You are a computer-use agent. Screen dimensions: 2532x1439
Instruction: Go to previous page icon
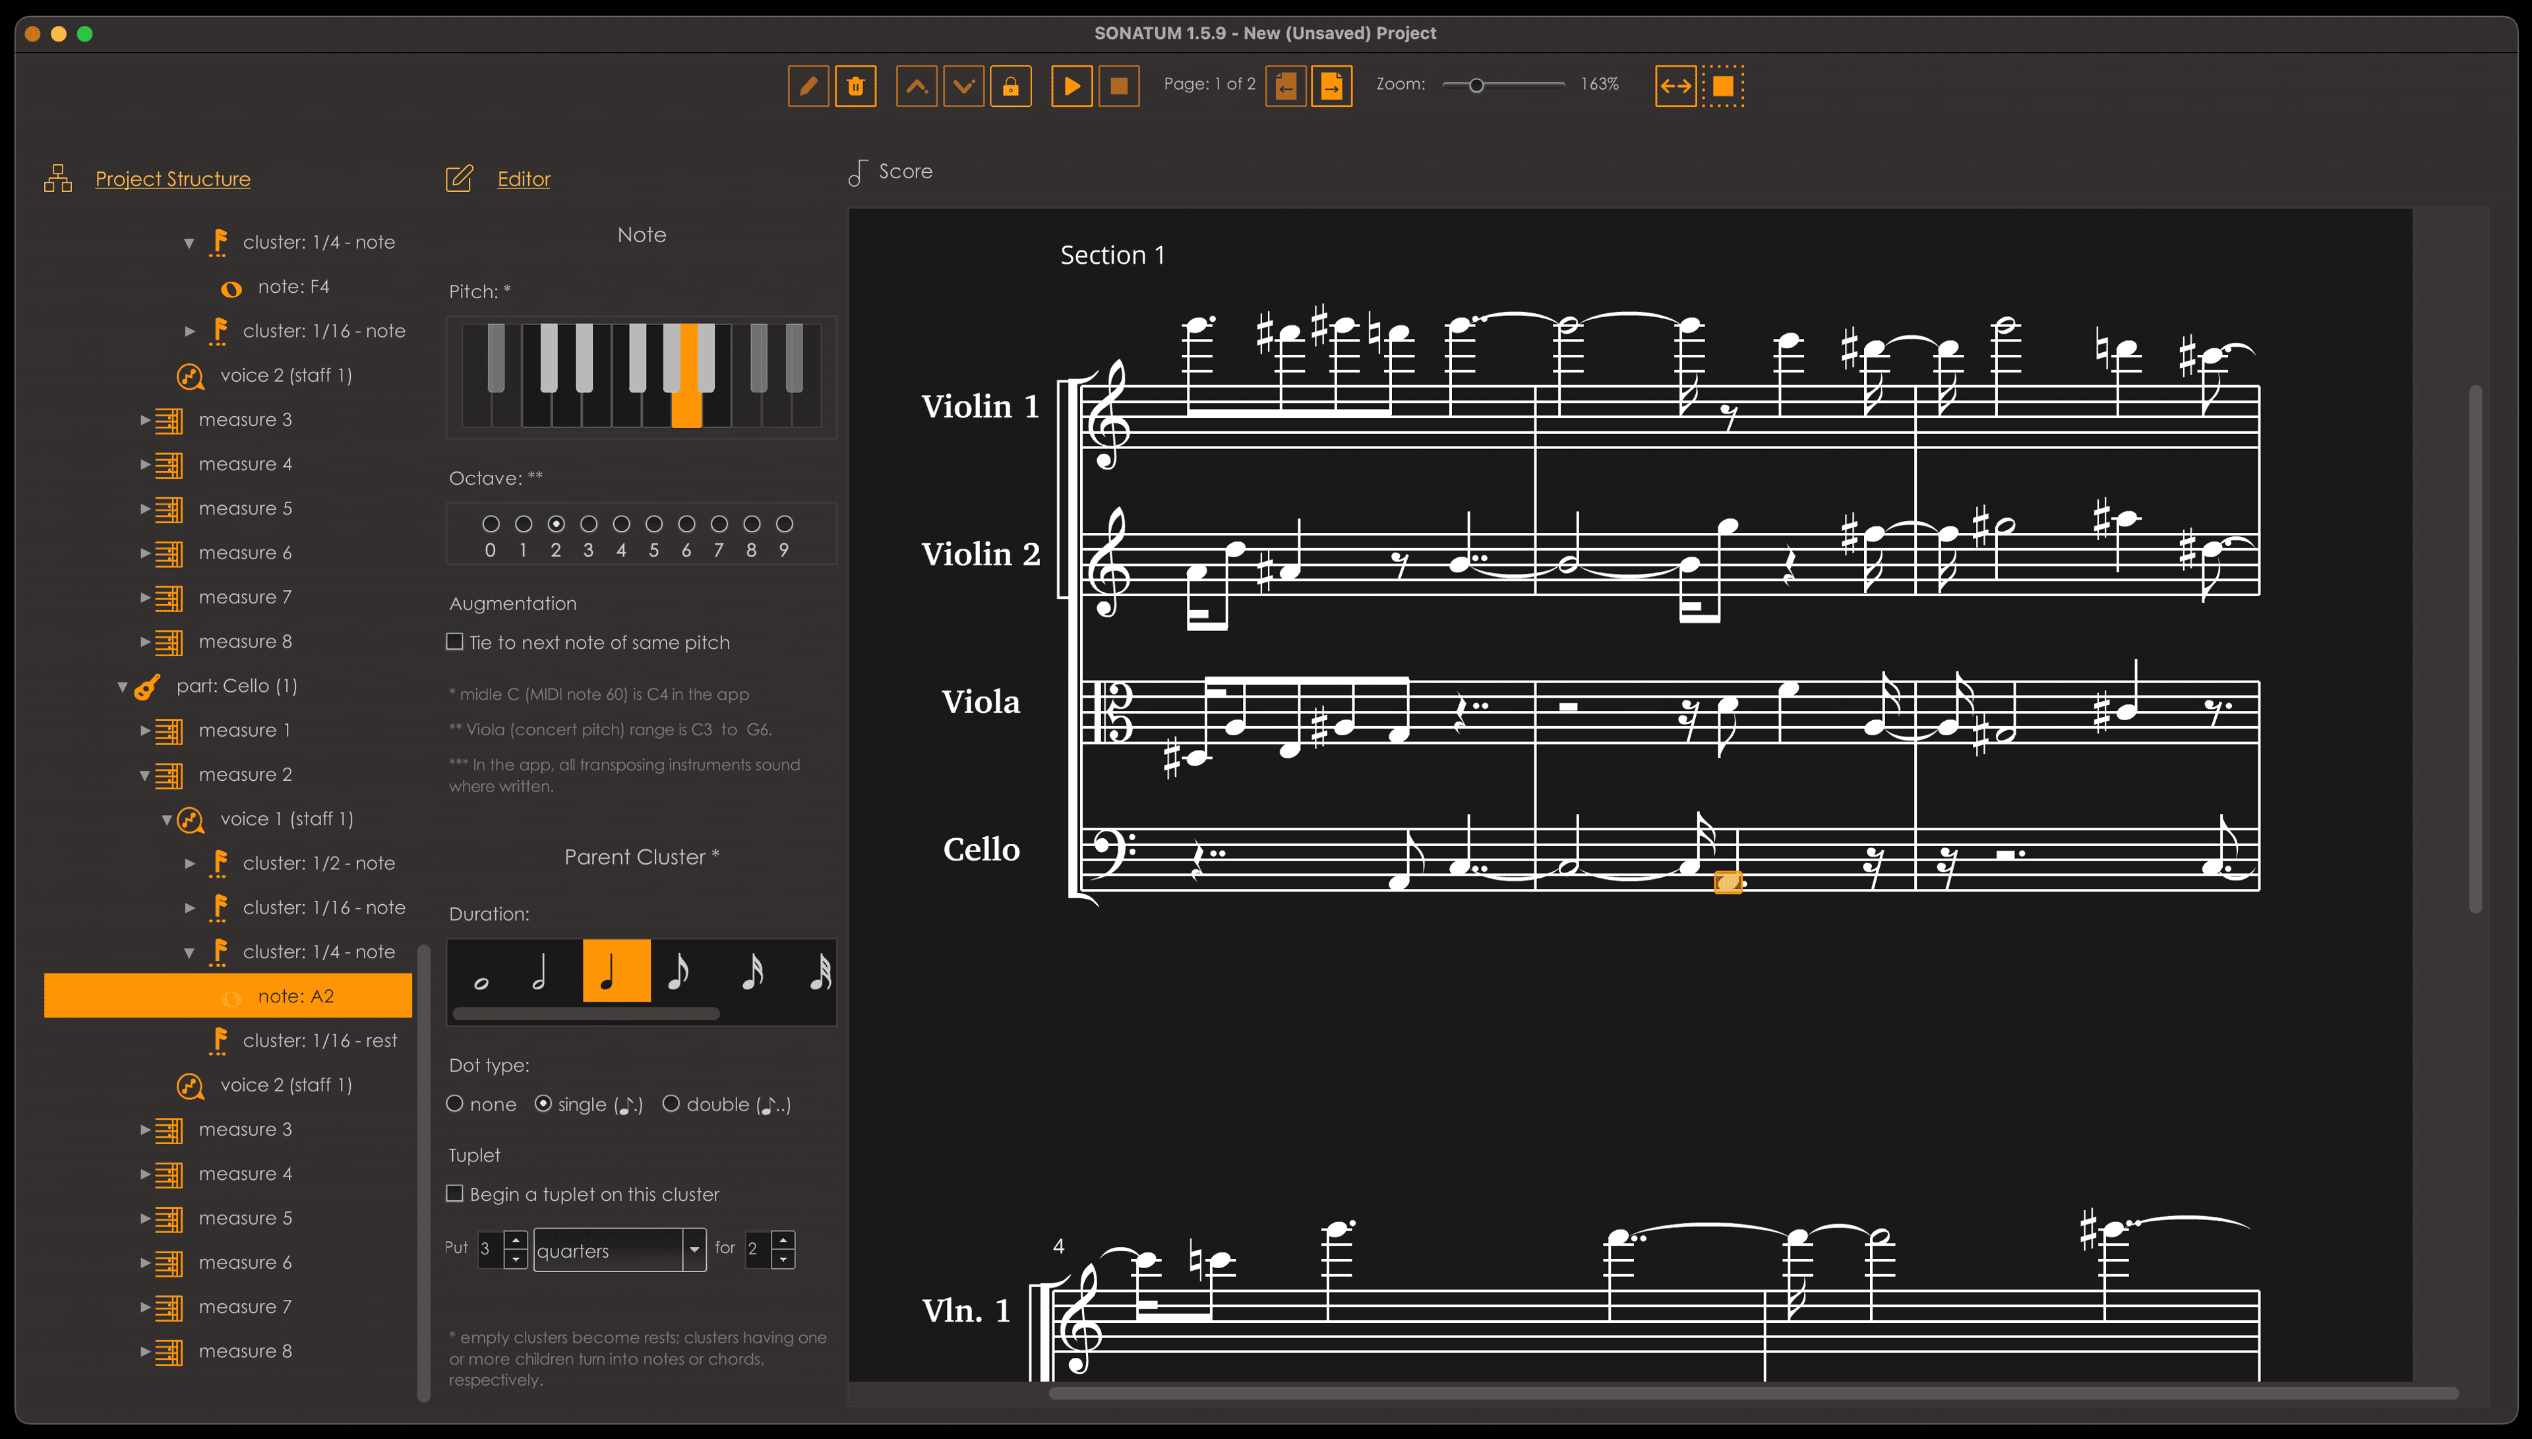(1285, 86)
